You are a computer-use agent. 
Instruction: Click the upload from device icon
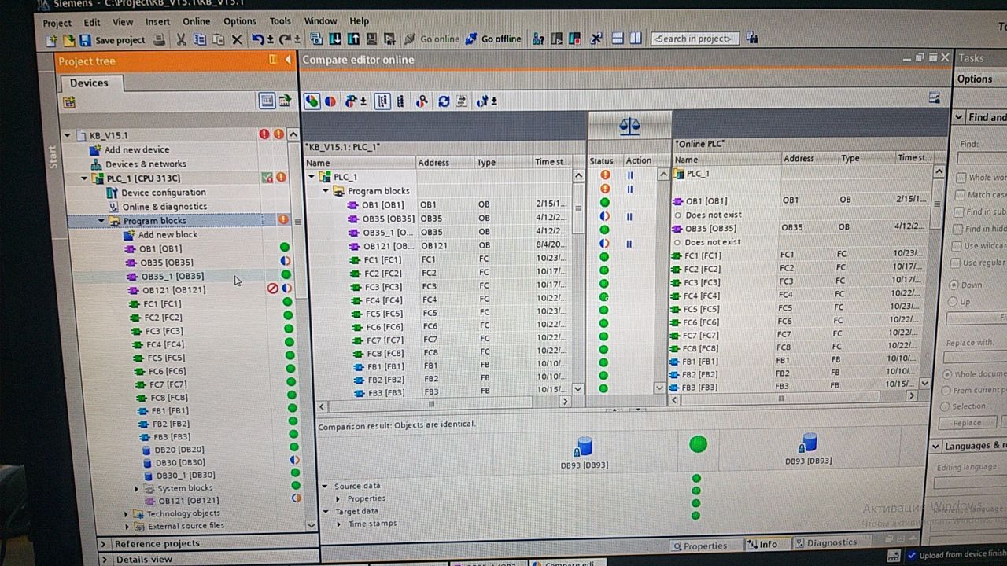(x=353, y=39)
